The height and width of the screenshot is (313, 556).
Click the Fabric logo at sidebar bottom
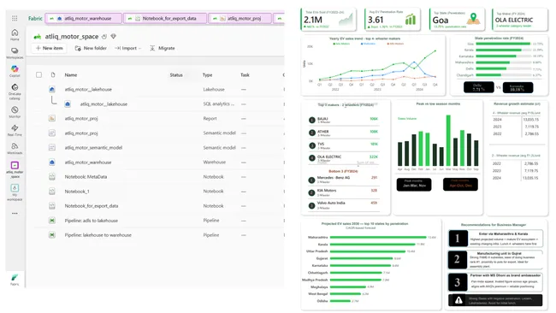15,280
